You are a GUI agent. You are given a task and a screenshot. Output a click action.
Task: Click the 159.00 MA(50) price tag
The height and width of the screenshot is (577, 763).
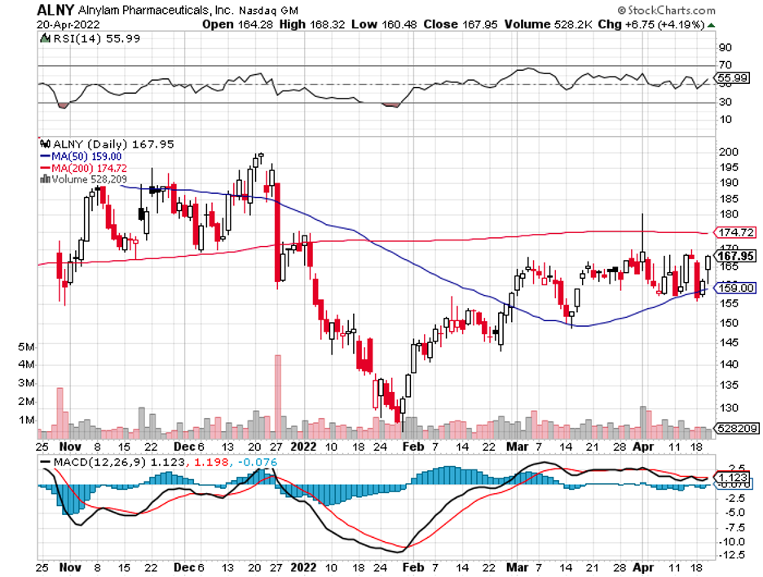(735, 288)
